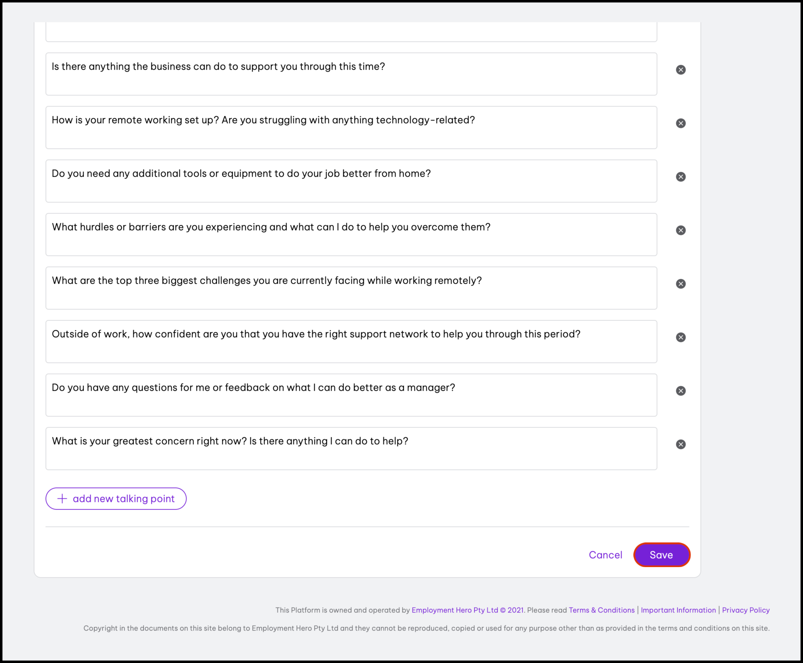Open the Important Information link
This screenshot has width=803, height=663.
678,610
